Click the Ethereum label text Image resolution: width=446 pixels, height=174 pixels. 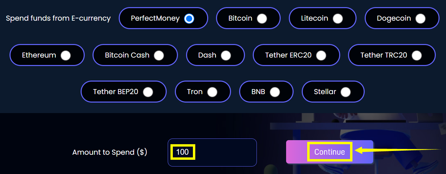click(39, 55)
